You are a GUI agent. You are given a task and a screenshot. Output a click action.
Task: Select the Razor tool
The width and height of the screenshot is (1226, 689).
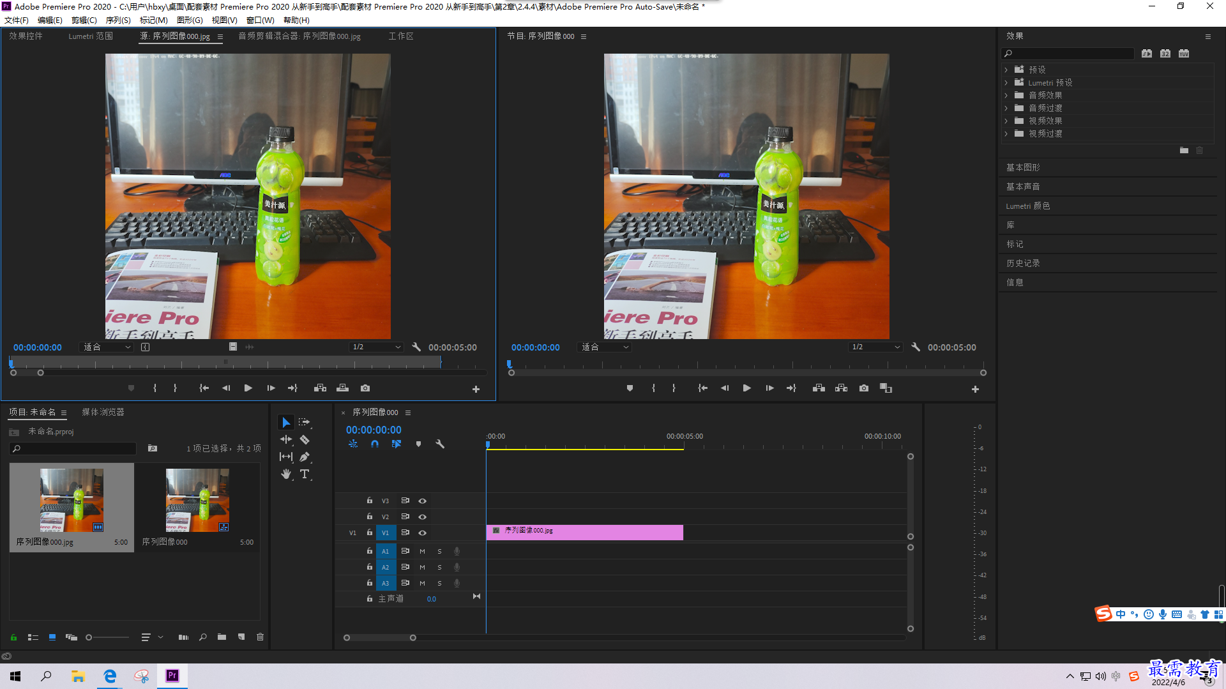[x=305, y=439]
